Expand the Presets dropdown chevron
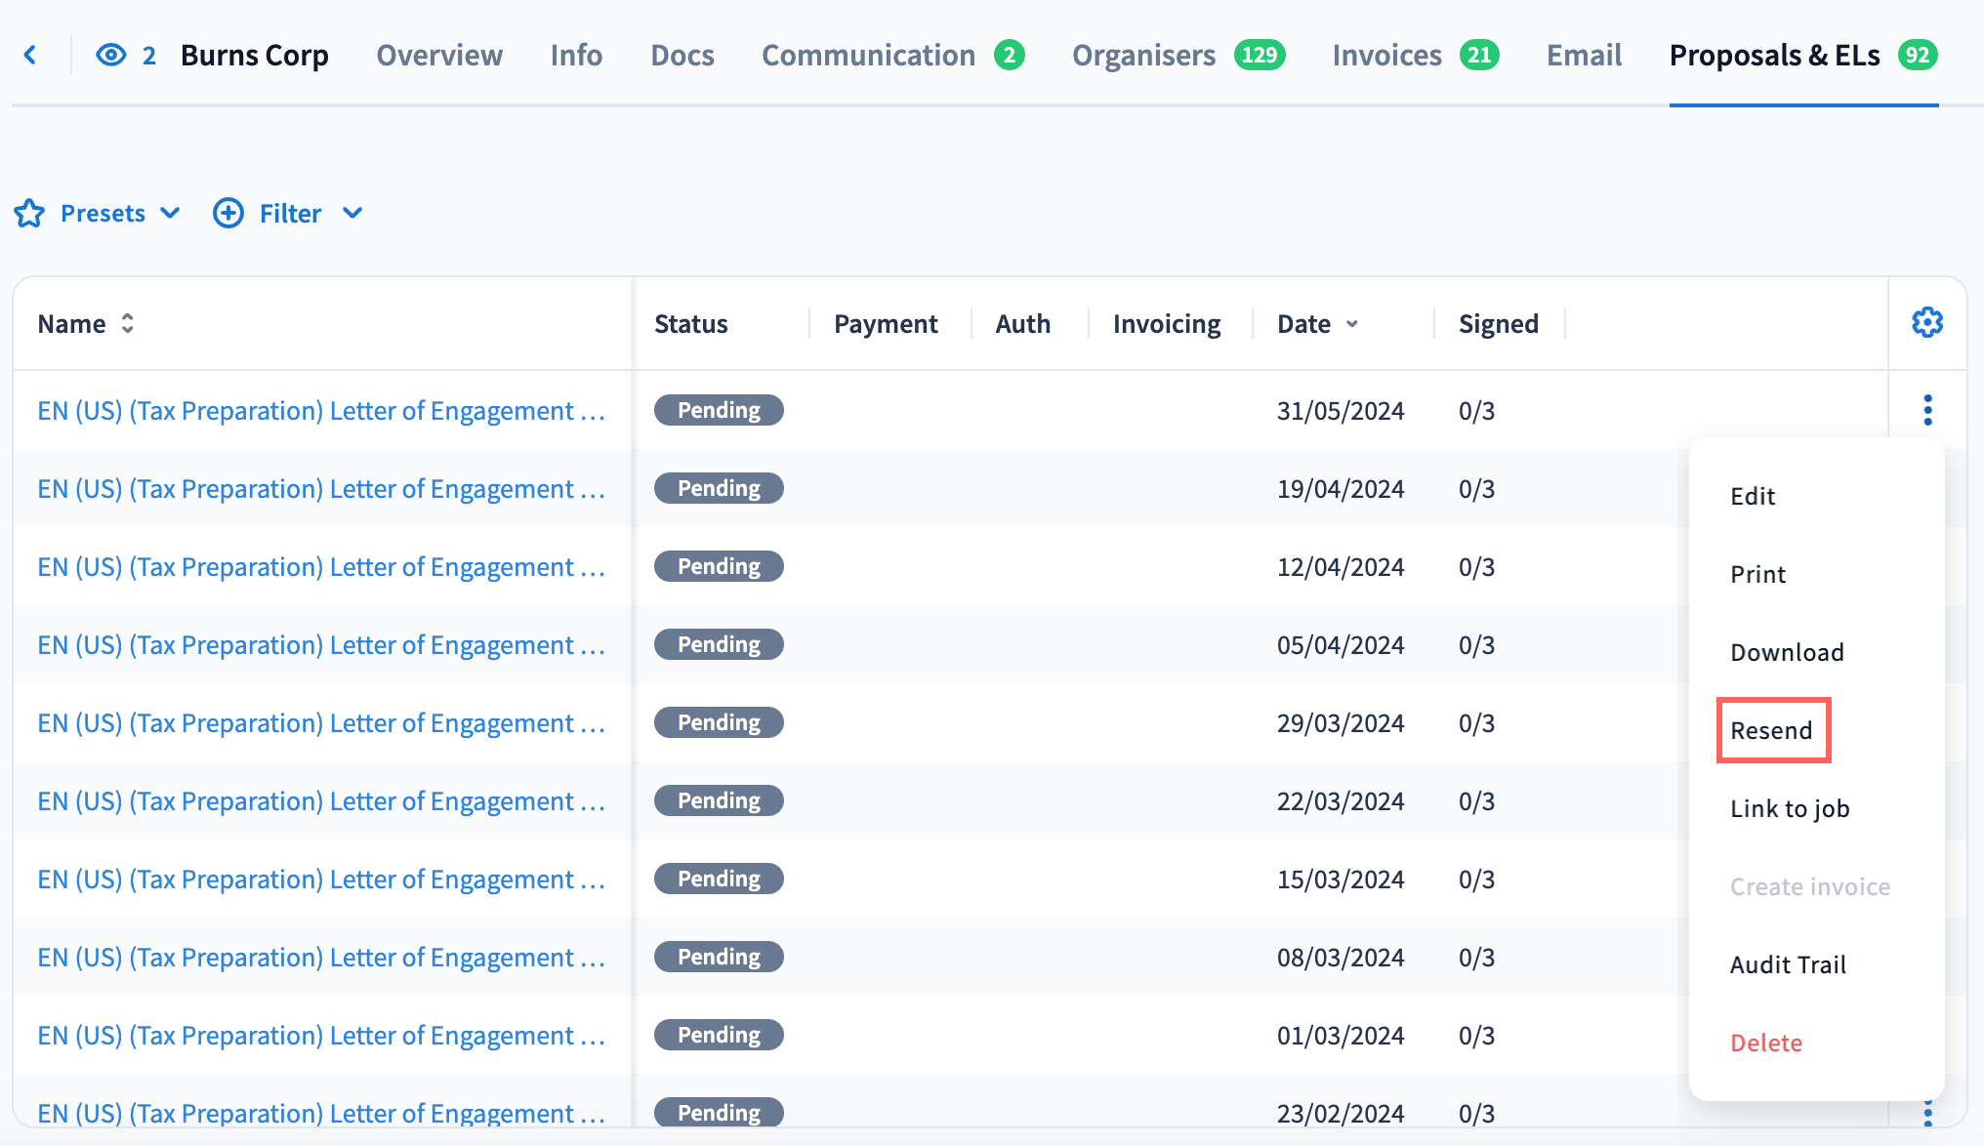 click(170, 213)
